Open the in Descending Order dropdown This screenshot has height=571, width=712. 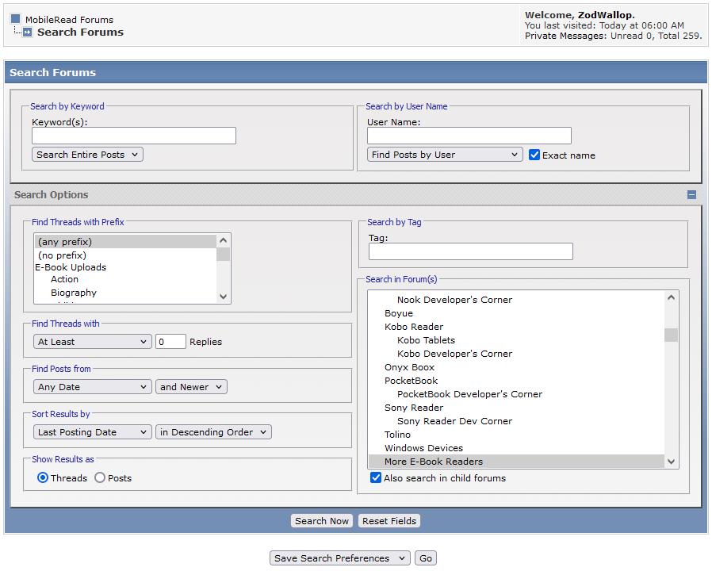click(213, 431)
